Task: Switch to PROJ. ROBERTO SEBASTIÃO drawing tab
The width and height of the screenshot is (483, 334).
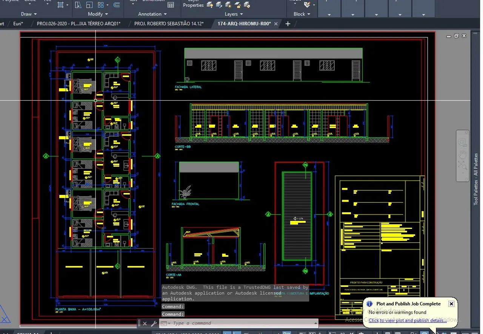Action: click(169, 23)
